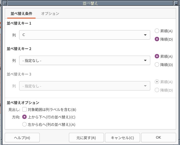
Task: Click the 元に戻す(R) reset button
Action: 86,138
